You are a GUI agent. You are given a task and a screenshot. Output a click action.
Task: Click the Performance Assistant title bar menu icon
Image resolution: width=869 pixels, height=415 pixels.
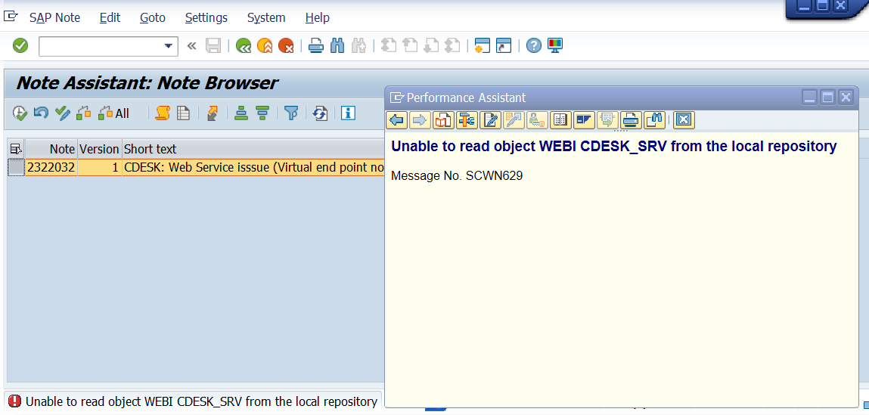pos(396,98)
